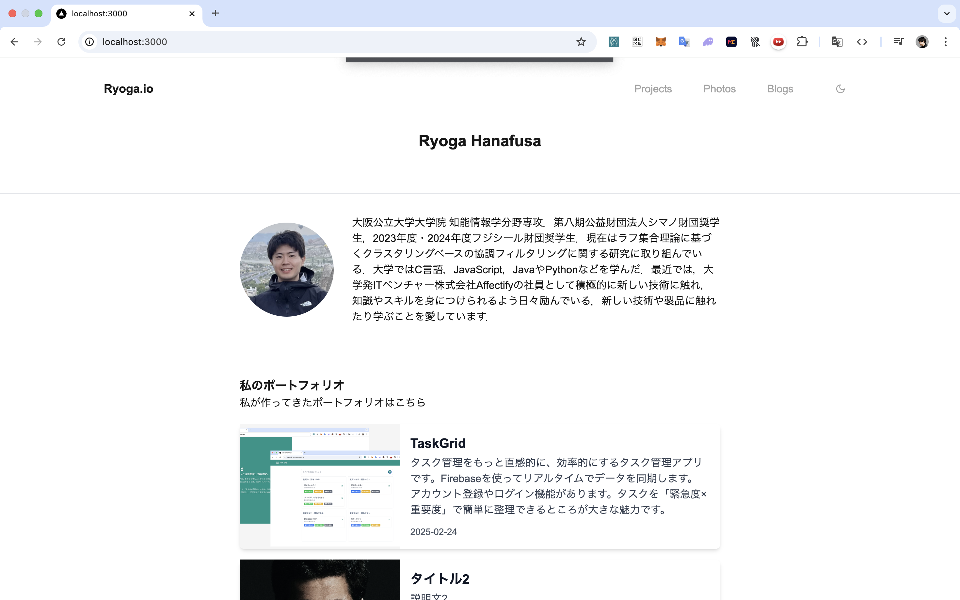Click the 2025-02-24 date text

point(433,532)
